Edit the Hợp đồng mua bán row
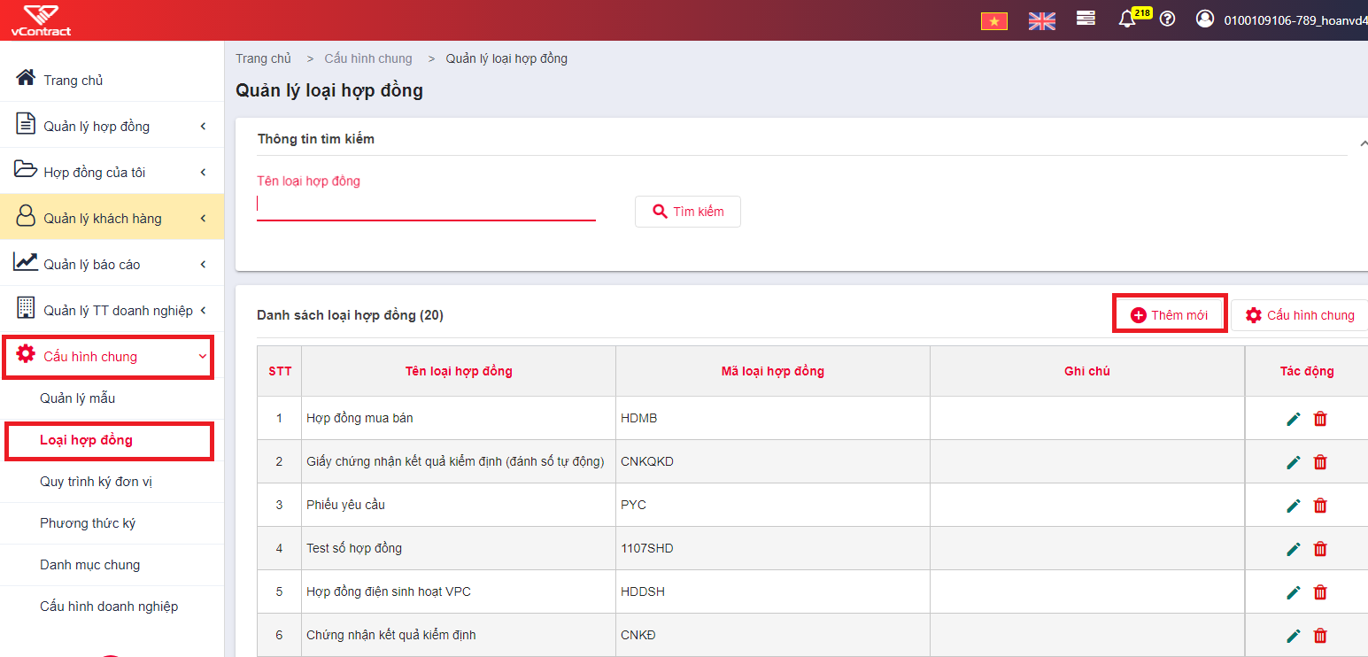This screenshot has width=1368, height=657. (x=1294, y=419)
